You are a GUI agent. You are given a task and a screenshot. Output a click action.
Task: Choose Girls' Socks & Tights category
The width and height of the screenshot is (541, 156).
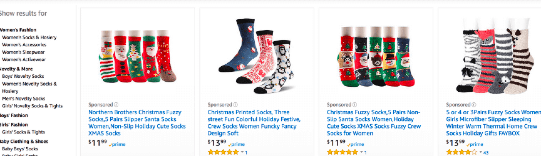click(x=23, y=132)
